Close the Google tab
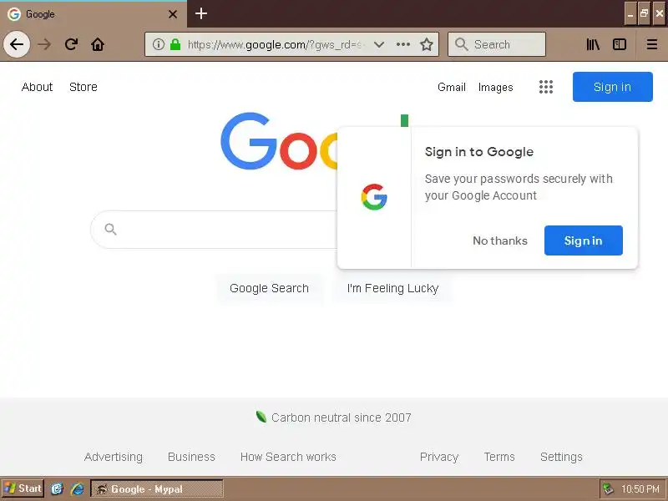The width and height of the screenshot is (668, 501). 173,14
